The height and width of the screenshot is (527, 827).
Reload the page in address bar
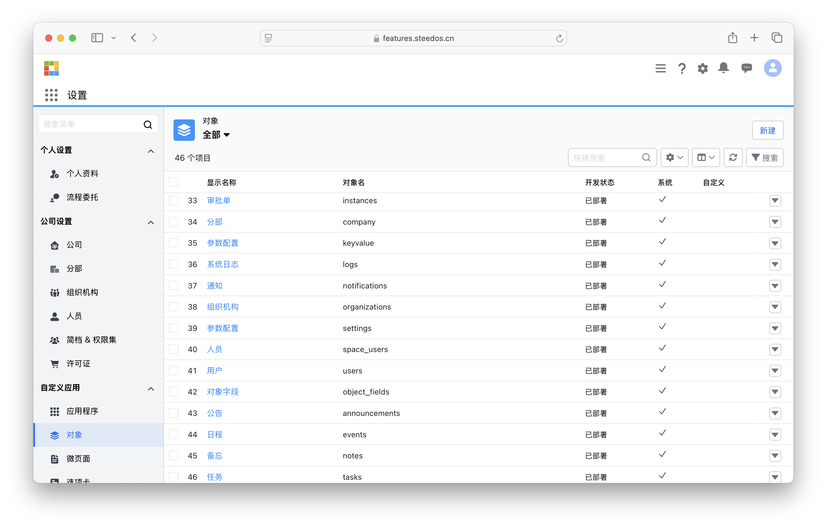click(559, 38)
